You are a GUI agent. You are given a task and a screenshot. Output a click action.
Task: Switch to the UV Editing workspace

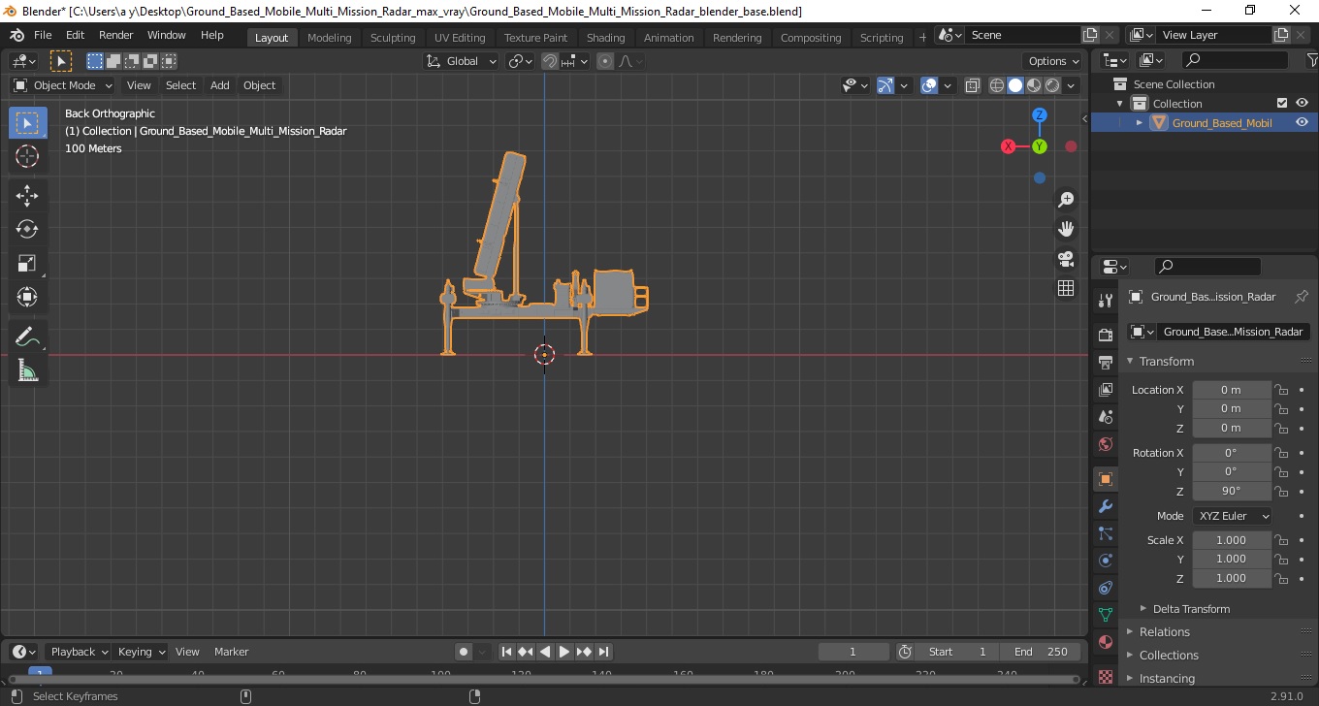point(460,38)
